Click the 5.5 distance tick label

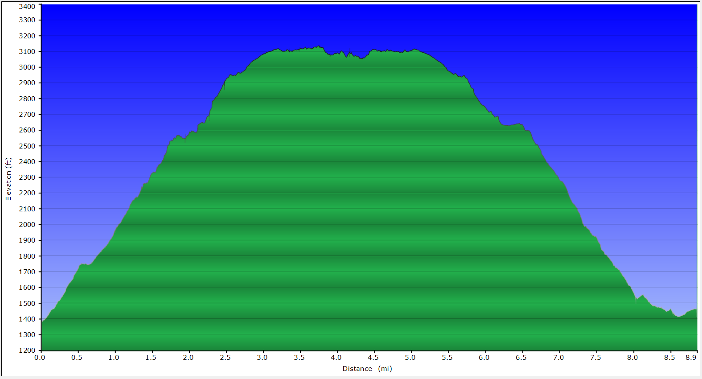(447, 358)
